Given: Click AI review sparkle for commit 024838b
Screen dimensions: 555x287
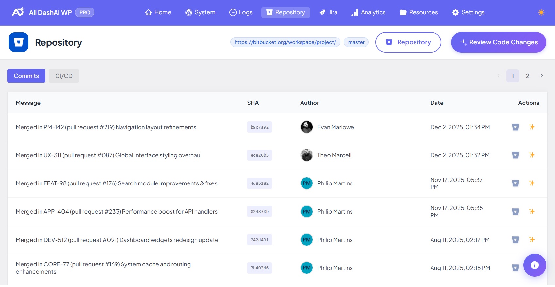Looking at the screenshot, I should tap(532, 211).
